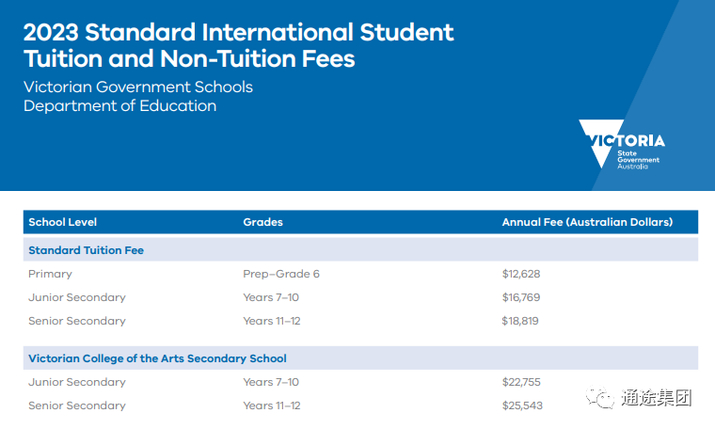The width and height of the screenshot is (715, 429).
Task: Click the School Level column header
Action: click(x=62, y=222)
